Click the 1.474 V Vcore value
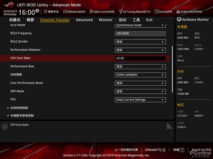This screenshot has width=213, height=159. [199, 49]
